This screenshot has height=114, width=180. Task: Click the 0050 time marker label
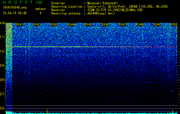174,25
